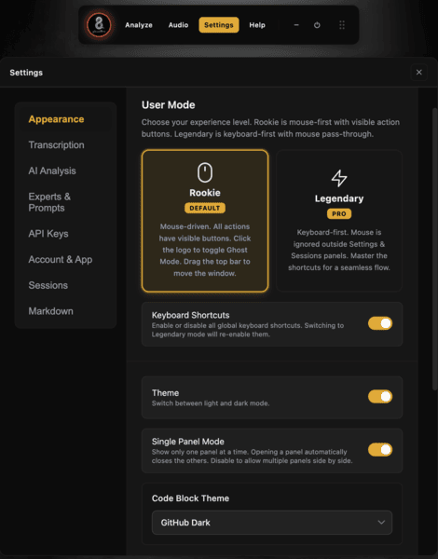This screenshot has width=438, height=559.
Task: Open the Analyze tab
Action: click(x=139, y=25)
